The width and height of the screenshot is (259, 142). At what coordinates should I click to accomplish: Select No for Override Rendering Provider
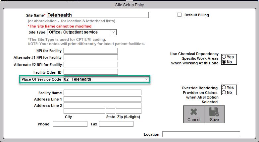224,93
